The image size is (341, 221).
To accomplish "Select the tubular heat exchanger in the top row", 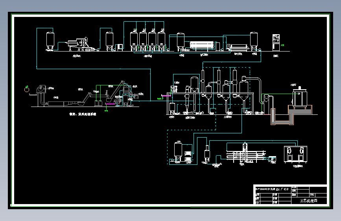I will pos(202,45).
